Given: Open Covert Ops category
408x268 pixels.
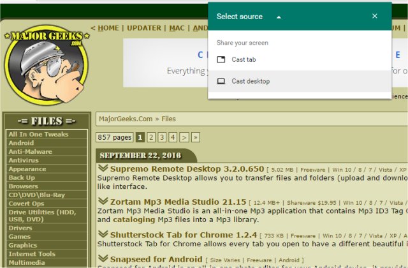Looking at the screenshot, I should pos(47,204).
